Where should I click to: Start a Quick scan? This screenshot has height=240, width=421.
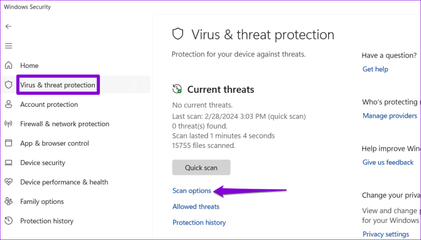201,168
